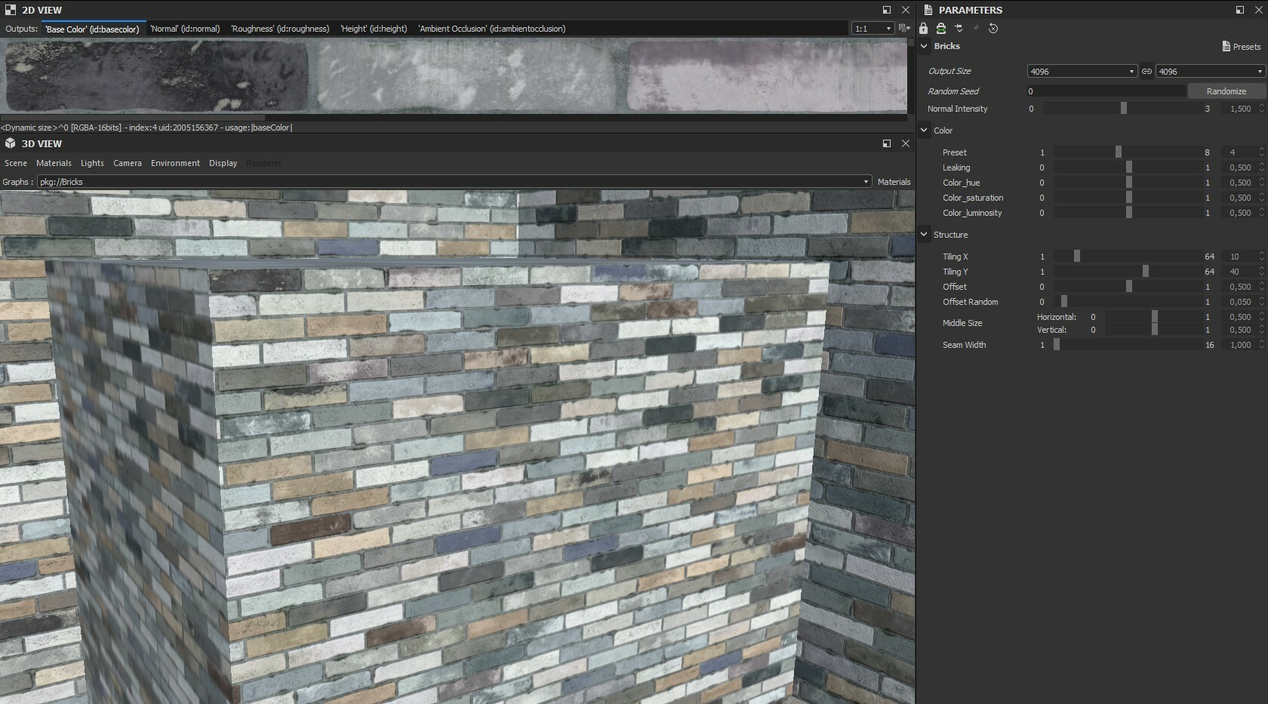Switch to the Roughness output tab
The image size is (1268, 704).
coord(279,29)
